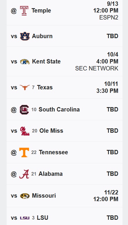This screenshot has height=225, width=128.
Task: Click the LSU purple logo
Action: [25, 218]
